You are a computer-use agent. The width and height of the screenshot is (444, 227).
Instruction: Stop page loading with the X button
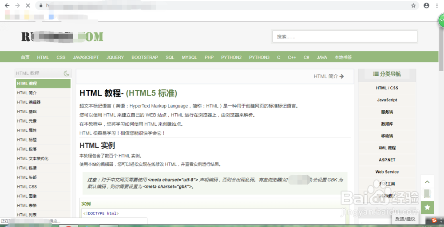pyautogui.click(x=28, y=5)
